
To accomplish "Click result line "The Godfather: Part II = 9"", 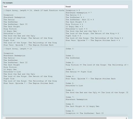I will pyautogui.click(x=80, y=20).
